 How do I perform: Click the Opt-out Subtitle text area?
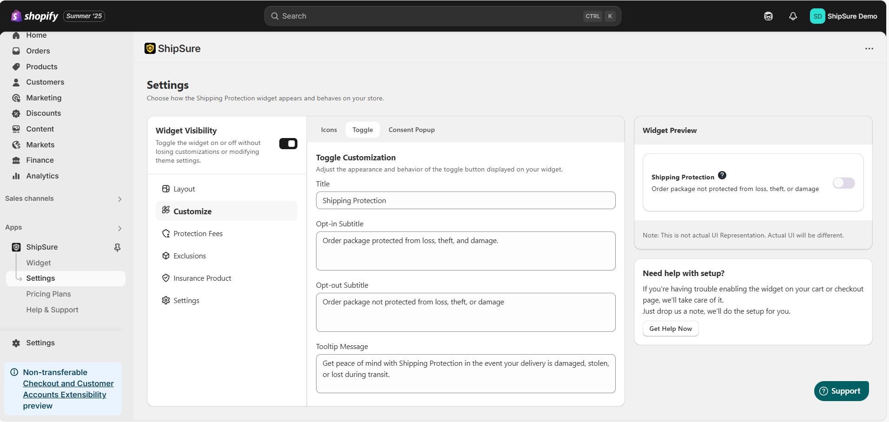[466, 312]
